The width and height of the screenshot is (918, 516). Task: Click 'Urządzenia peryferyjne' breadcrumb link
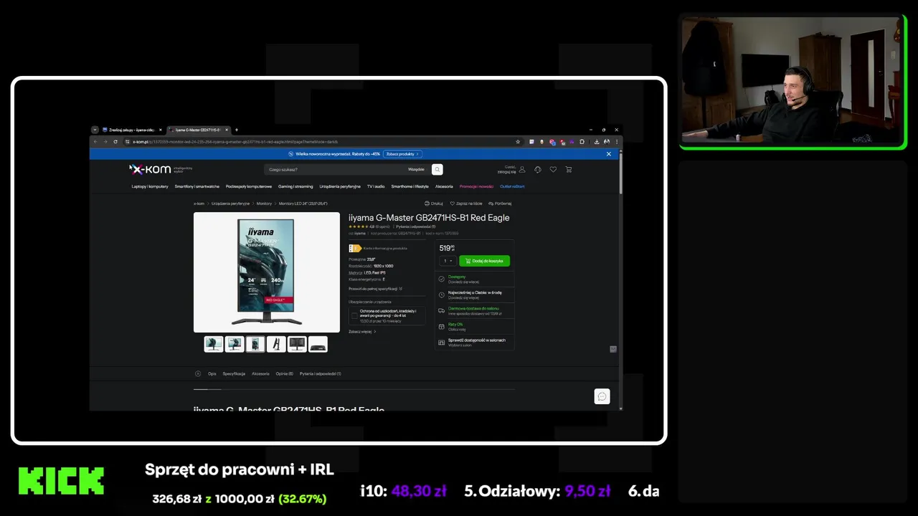tap(230, 204)
